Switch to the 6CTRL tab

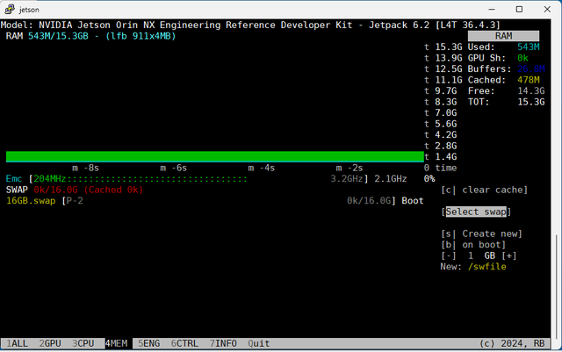[186, 343]
